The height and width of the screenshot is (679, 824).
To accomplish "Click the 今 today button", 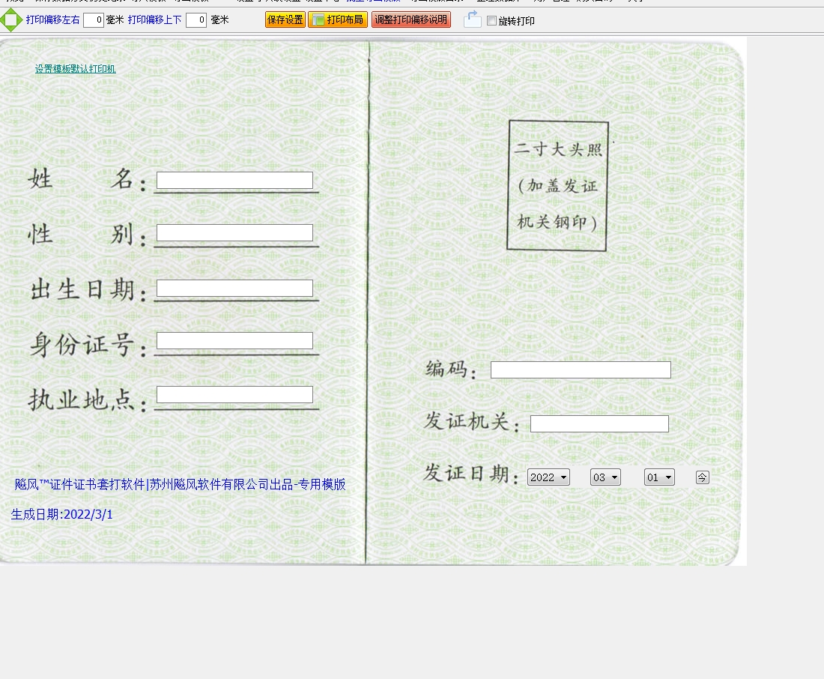I will click(x=702, y=477).
